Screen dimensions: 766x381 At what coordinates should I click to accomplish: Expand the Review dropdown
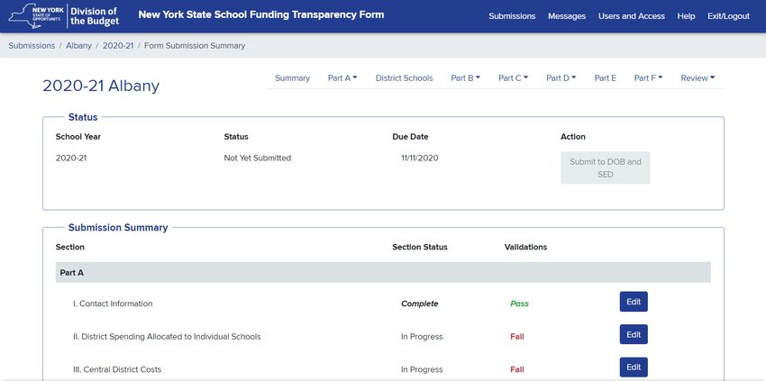click(698, 78)
